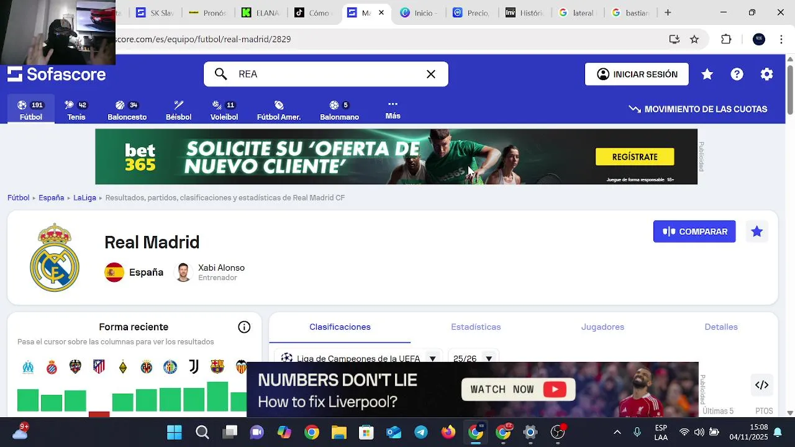Screen dimensions: 795x447
Task: Click the Juventus crest in recent form
Action: pos(193,367)
